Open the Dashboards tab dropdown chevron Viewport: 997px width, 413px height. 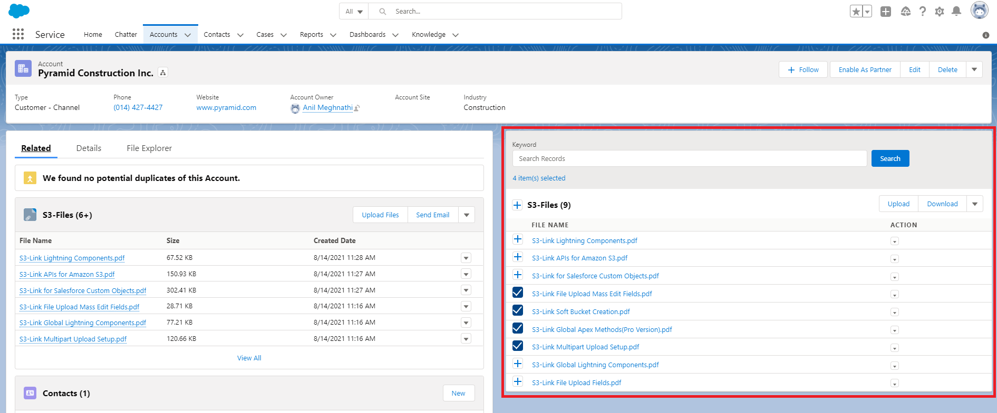(x=395, y=35)
